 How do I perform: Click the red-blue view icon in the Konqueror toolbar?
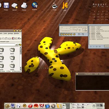click(13, 38)
